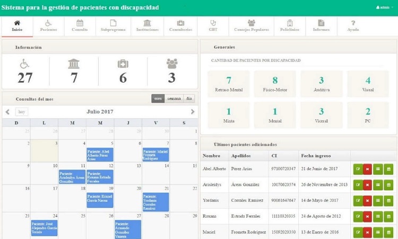
Task: Delete patient Arisleidys with red X
Action: click(x=368, y=185)
